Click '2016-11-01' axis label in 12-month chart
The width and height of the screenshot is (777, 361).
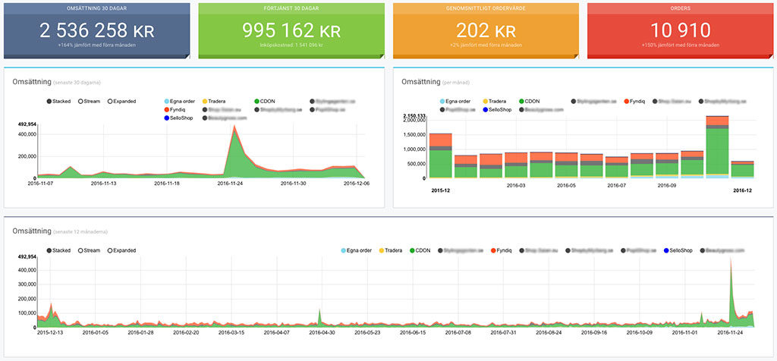684,333
